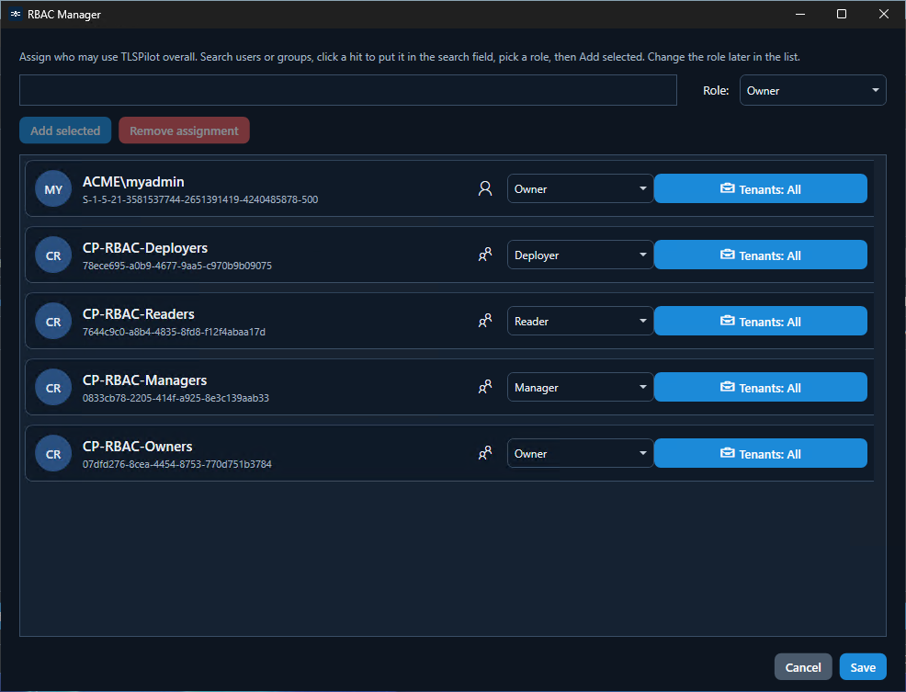Open Tenants: All for ACME\myadmin
906x692 pixels.
(761, 188)
